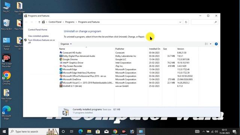Select Dolby Digital Plus Advanced Audio

click(79, 56)
